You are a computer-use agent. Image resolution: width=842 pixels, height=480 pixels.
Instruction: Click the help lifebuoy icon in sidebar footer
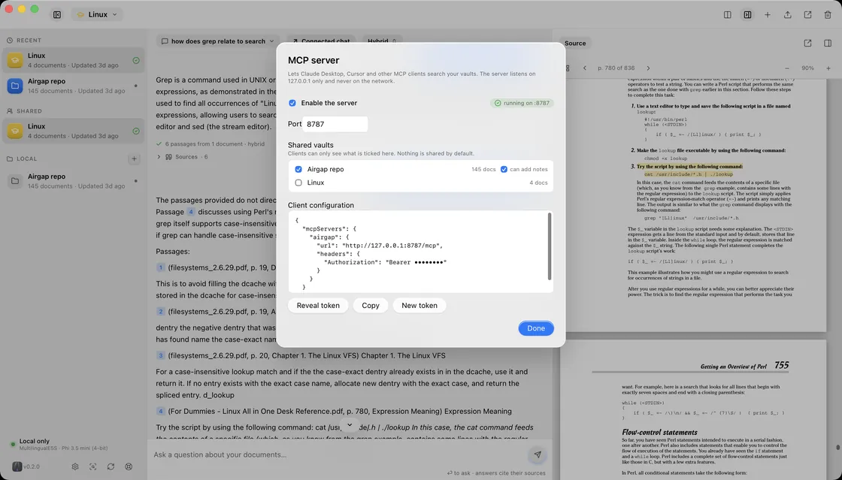(129, 466)
